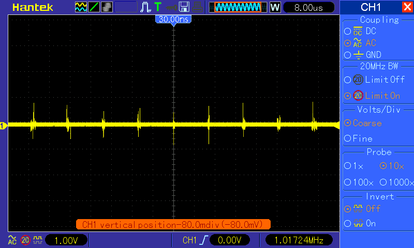Click the invert status icon at bottom
This screenshot has width=414, height=248.
click(x=38, y=240)
